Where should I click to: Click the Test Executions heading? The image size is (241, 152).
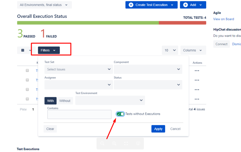click(28, 149)
